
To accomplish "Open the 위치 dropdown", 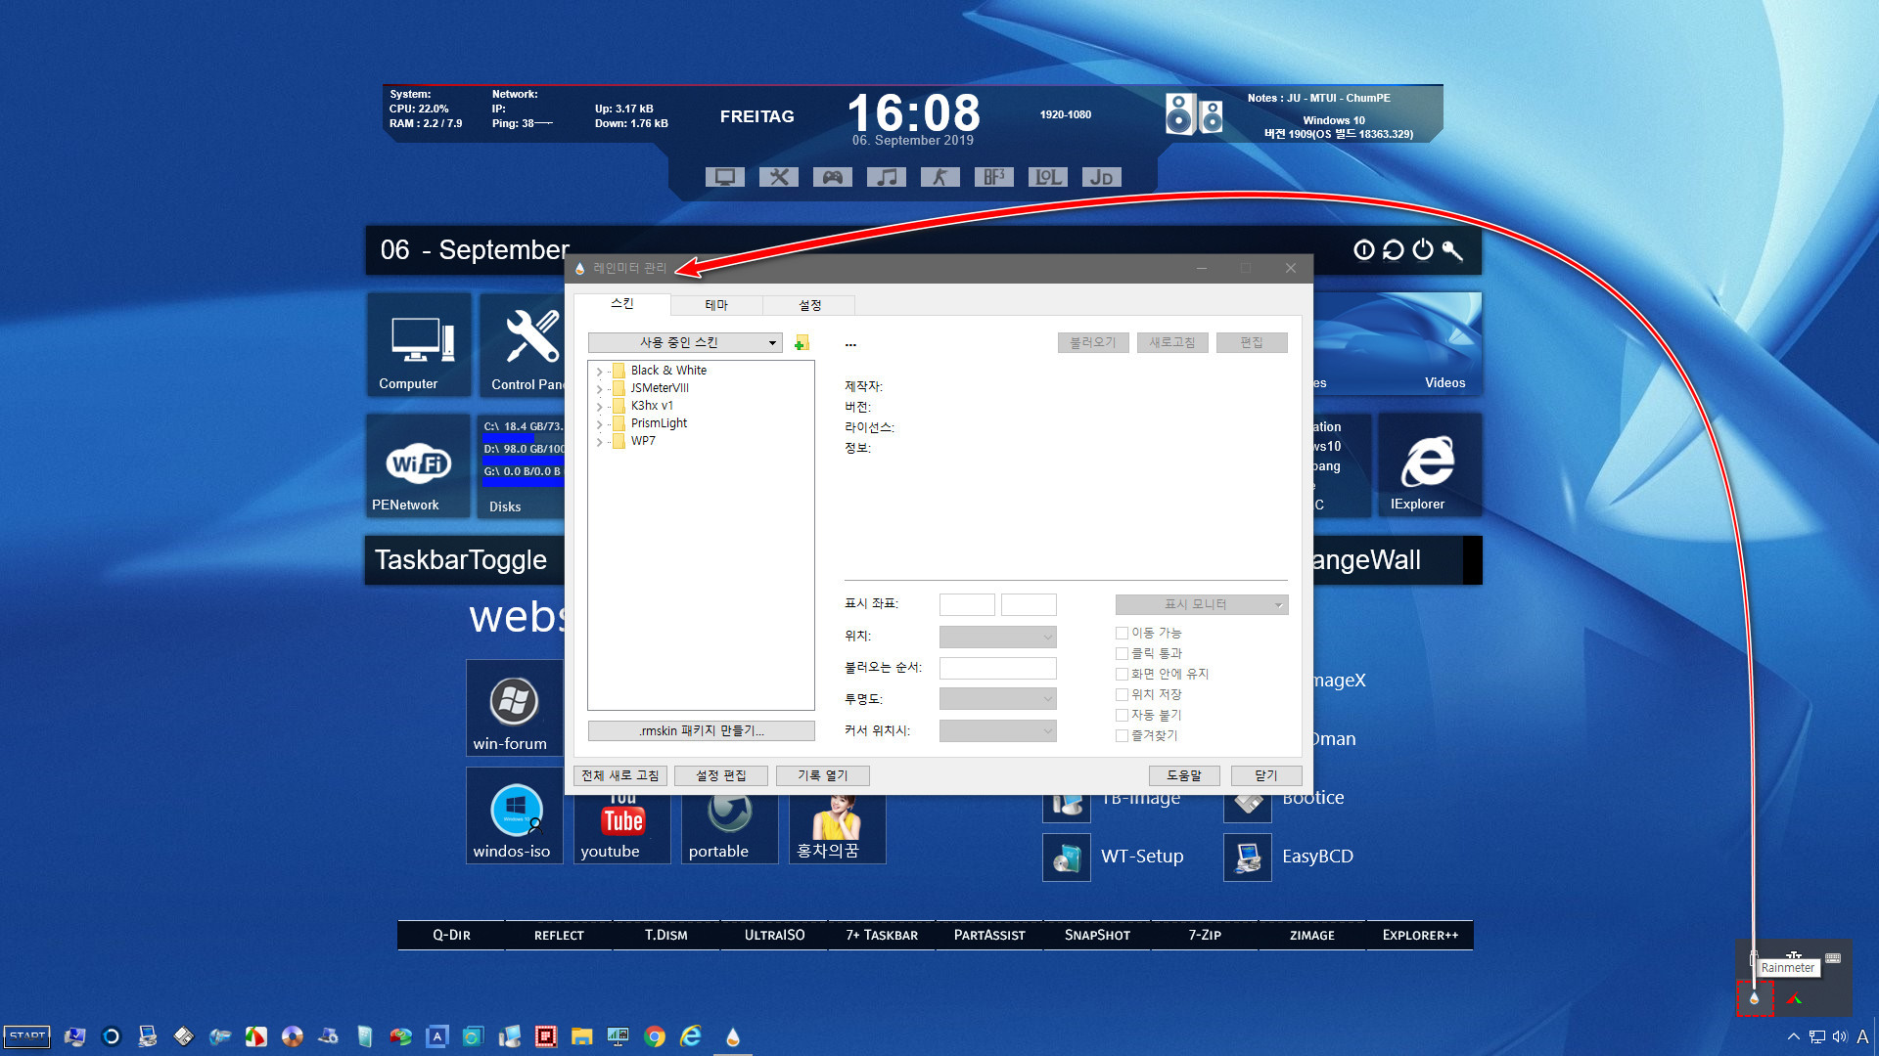I will [997, 637].
